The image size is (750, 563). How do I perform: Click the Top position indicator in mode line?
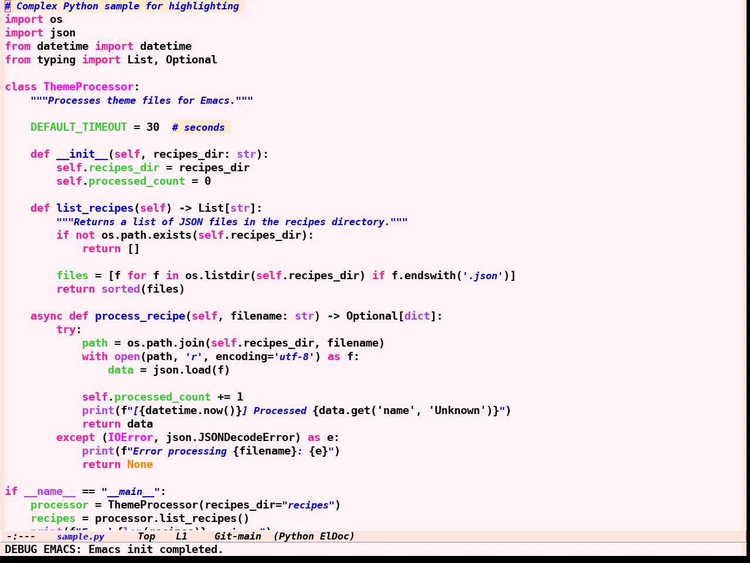(146, 536)
